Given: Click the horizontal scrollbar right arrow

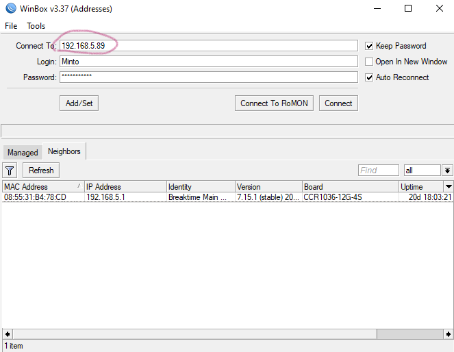Looking at the screenshot, I should (x=449, y=334).
